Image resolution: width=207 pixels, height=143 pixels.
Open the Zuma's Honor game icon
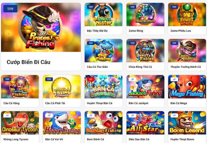pyautogui.click(x=187, y=14)
